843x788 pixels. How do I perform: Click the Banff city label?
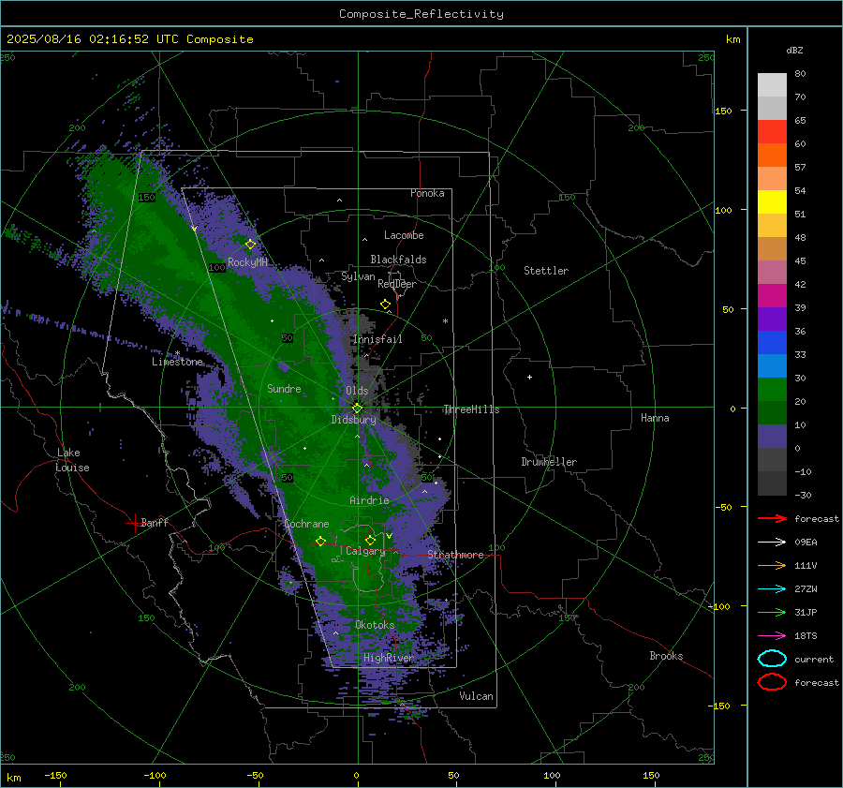(155, 522)
